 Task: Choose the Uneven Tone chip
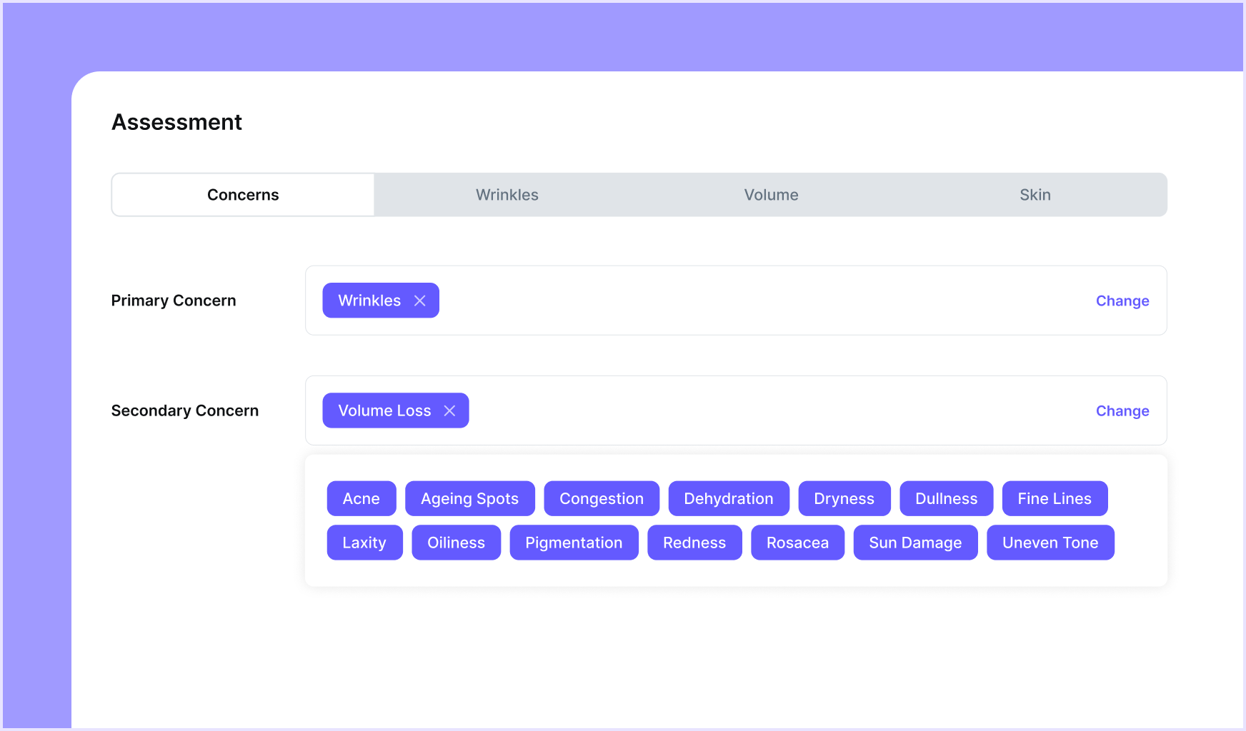pyautogui.click(x=1051, y=543)
